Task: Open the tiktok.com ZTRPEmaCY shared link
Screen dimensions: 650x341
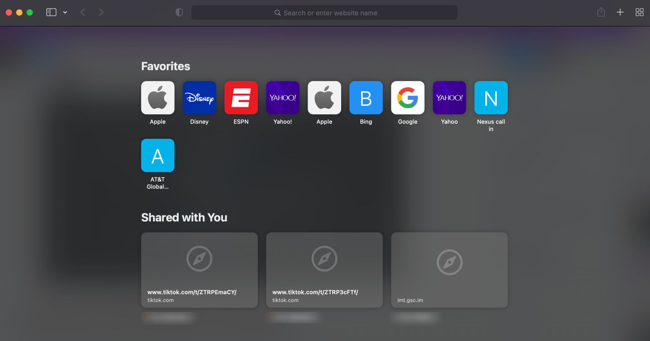Action: pos(199,270)
